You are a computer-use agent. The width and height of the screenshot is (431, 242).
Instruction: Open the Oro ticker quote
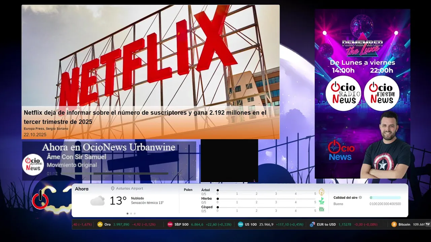pyautogui.click(x=127, y=225)
